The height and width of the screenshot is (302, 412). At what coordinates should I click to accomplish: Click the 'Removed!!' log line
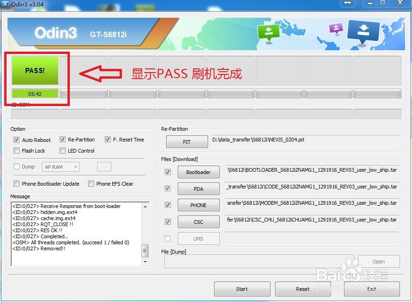[39, 248]
